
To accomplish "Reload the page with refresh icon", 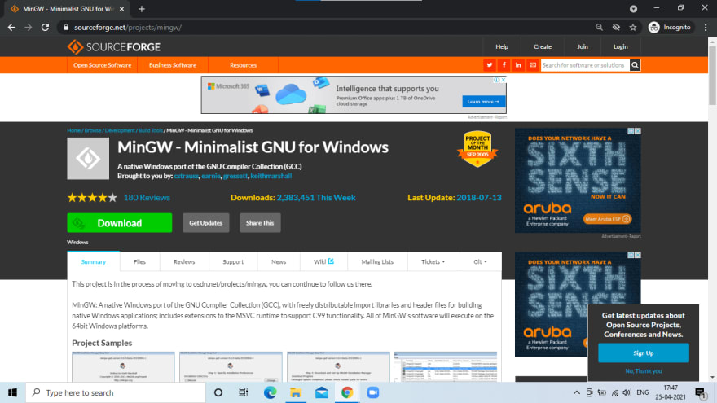I will coord(45,28).
